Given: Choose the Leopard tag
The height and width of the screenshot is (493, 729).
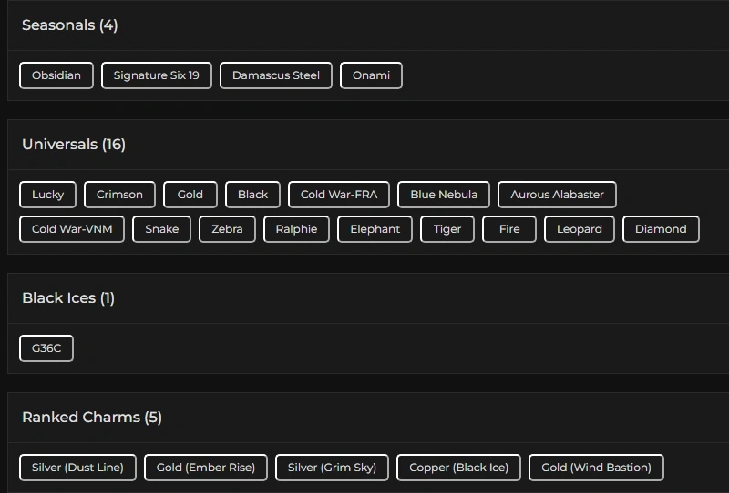Looking at the screenshot, I should point(580,229).
